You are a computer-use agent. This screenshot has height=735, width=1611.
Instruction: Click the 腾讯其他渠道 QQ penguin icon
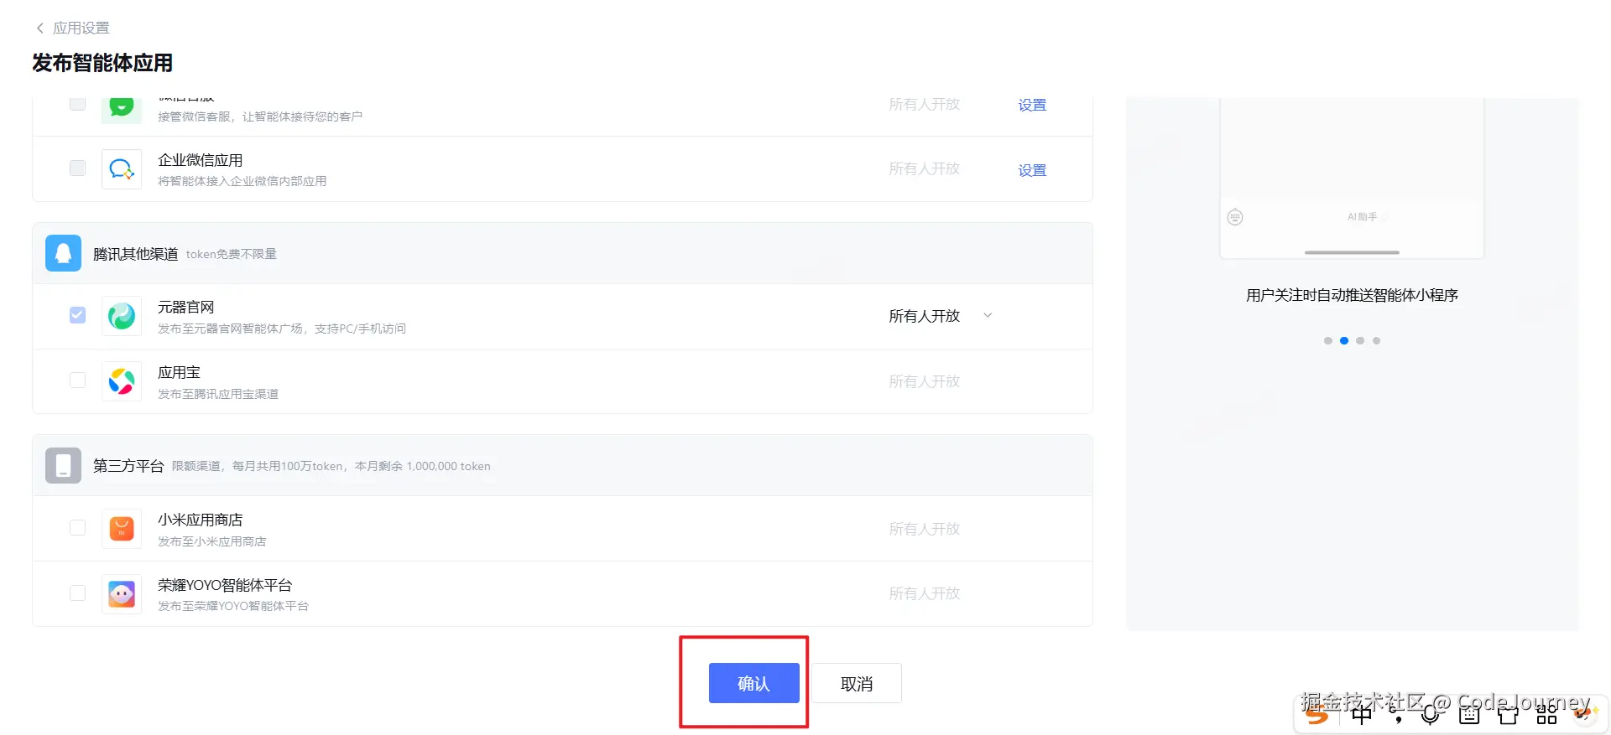click(63, 253)
